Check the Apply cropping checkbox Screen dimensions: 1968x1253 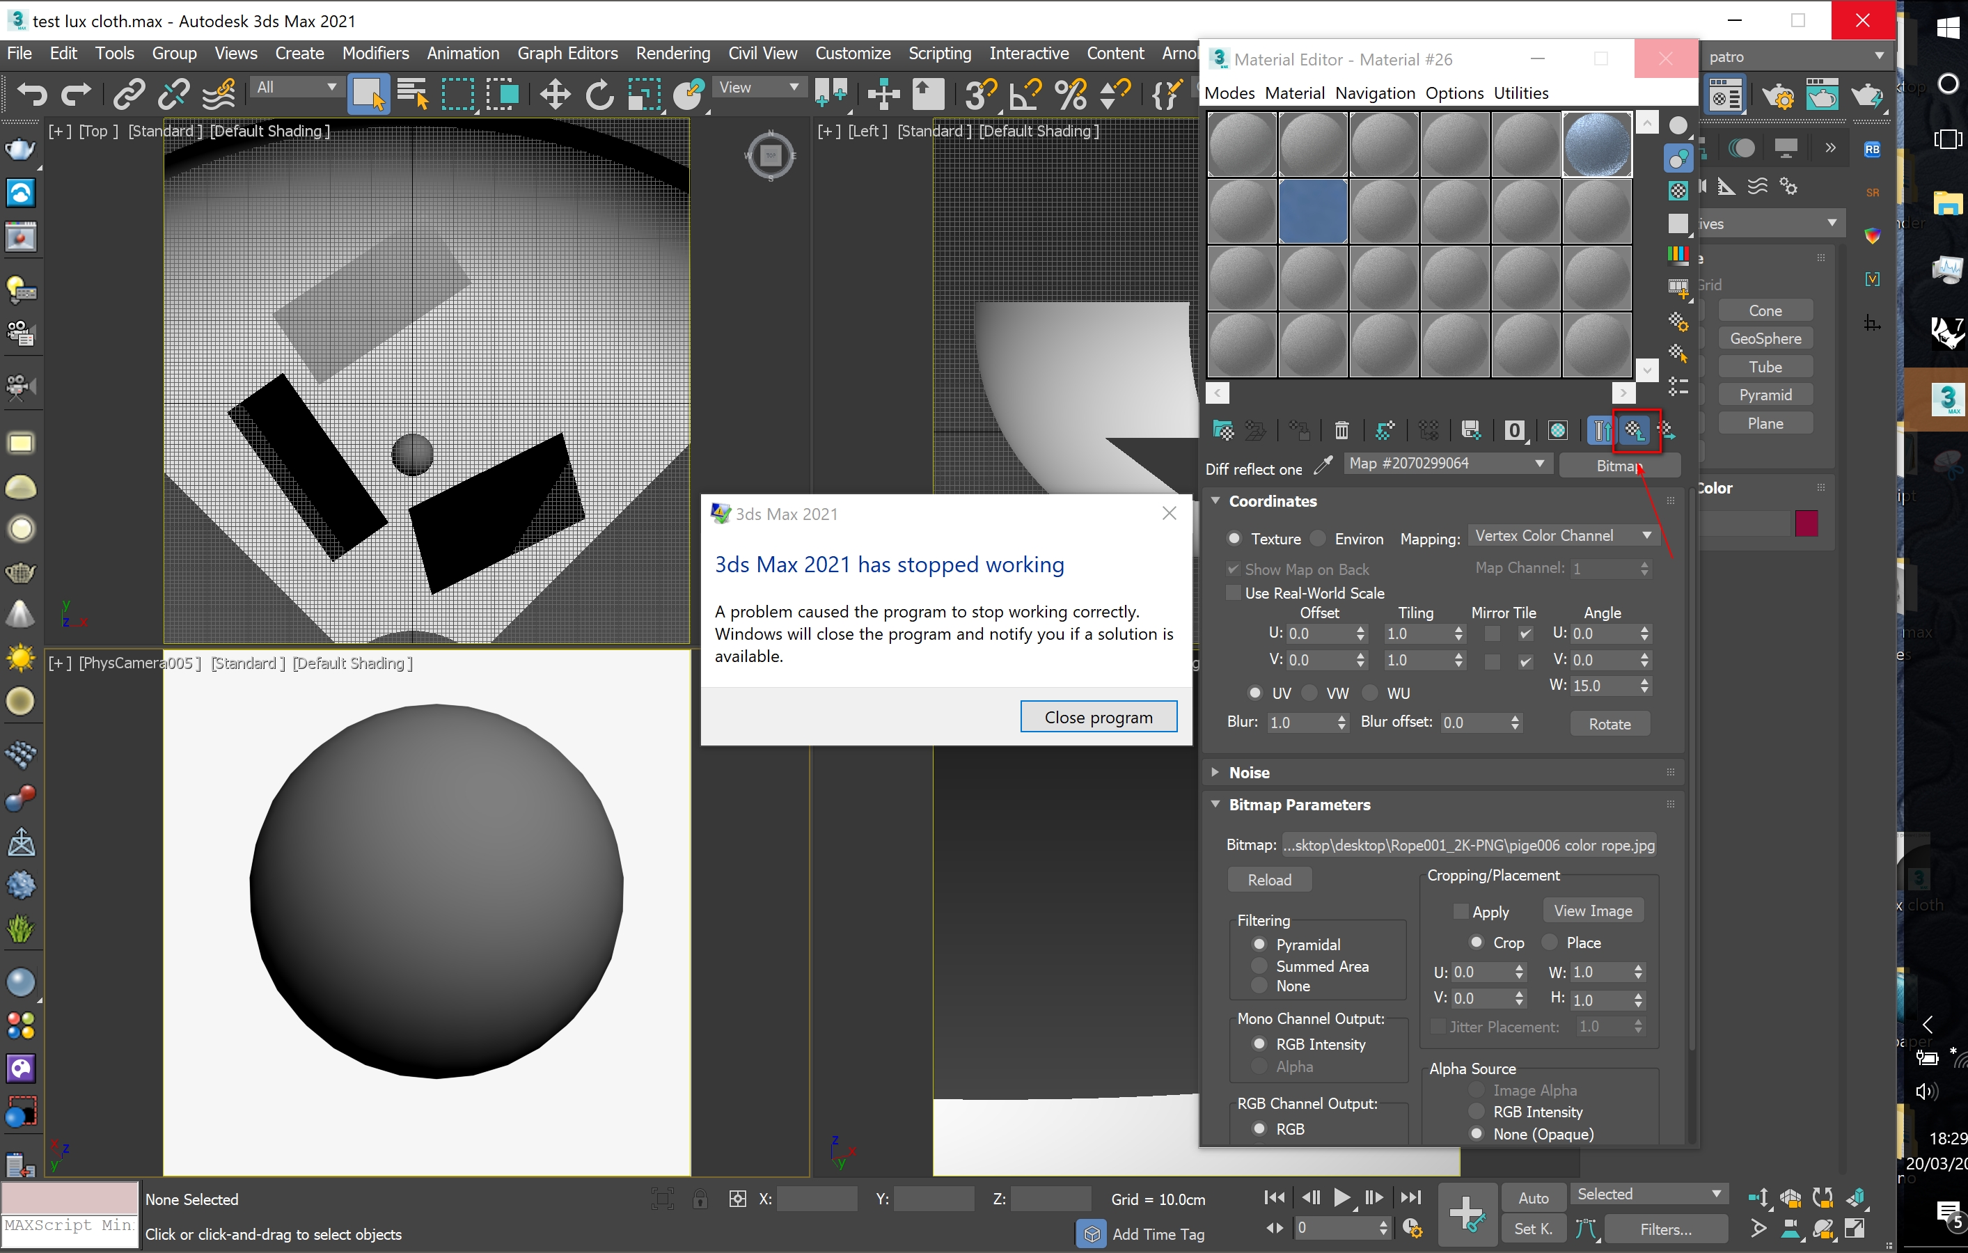coord(1460,911)
